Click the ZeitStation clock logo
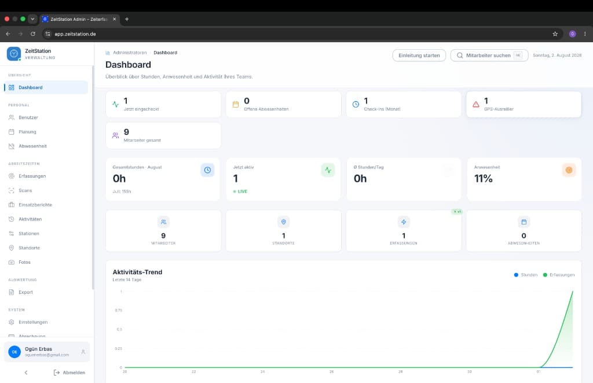 pos(14,54)
